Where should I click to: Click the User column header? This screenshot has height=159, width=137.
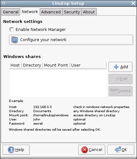pos(88,65)
